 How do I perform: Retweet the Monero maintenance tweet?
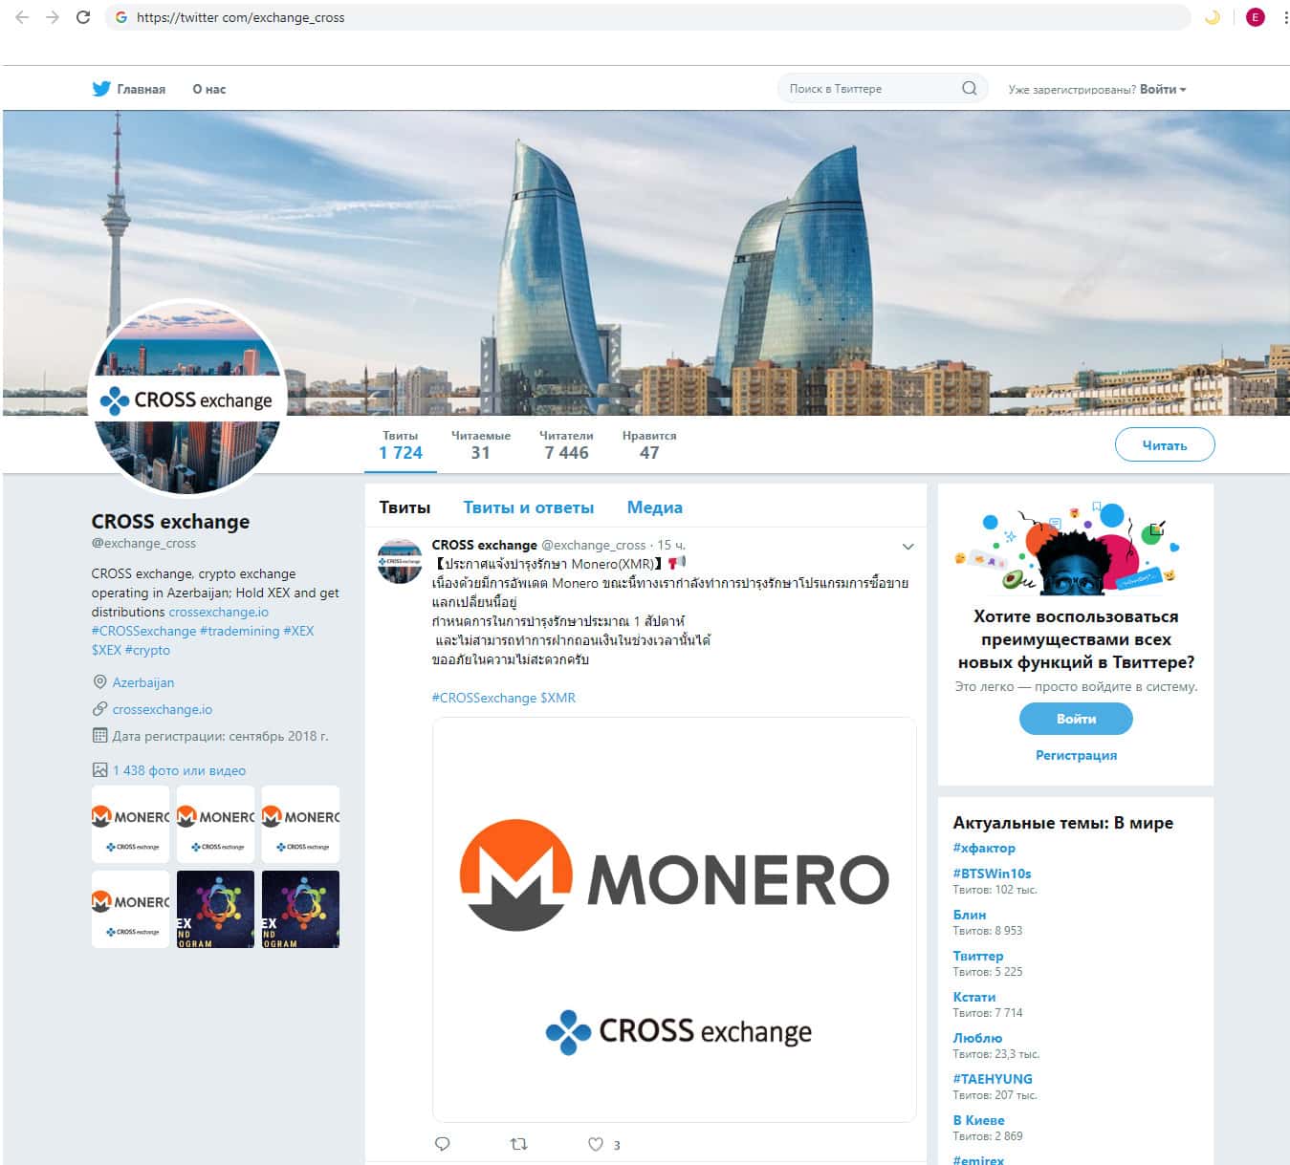click(x=518, y=1143)
